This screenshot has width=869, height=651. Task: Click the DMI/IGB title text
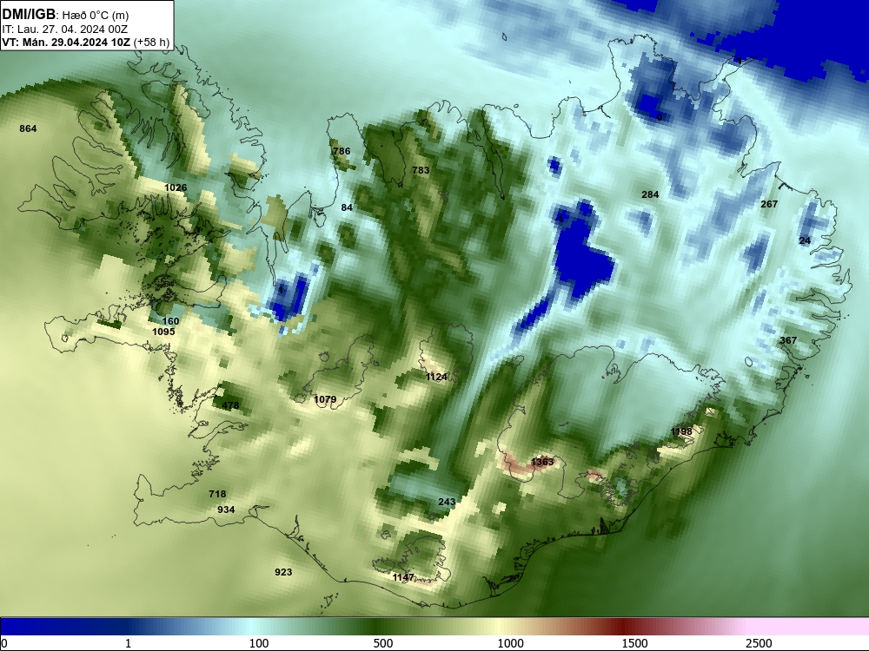tap(29, 15)
